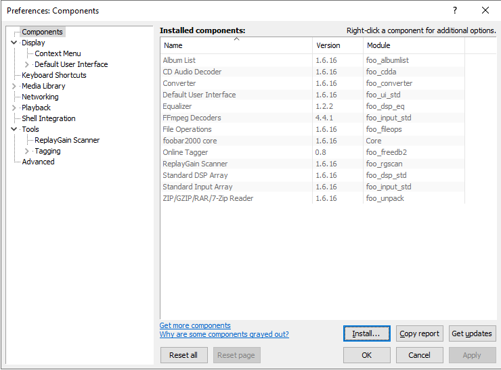Click the Get updates button

[x=472, y=333]
